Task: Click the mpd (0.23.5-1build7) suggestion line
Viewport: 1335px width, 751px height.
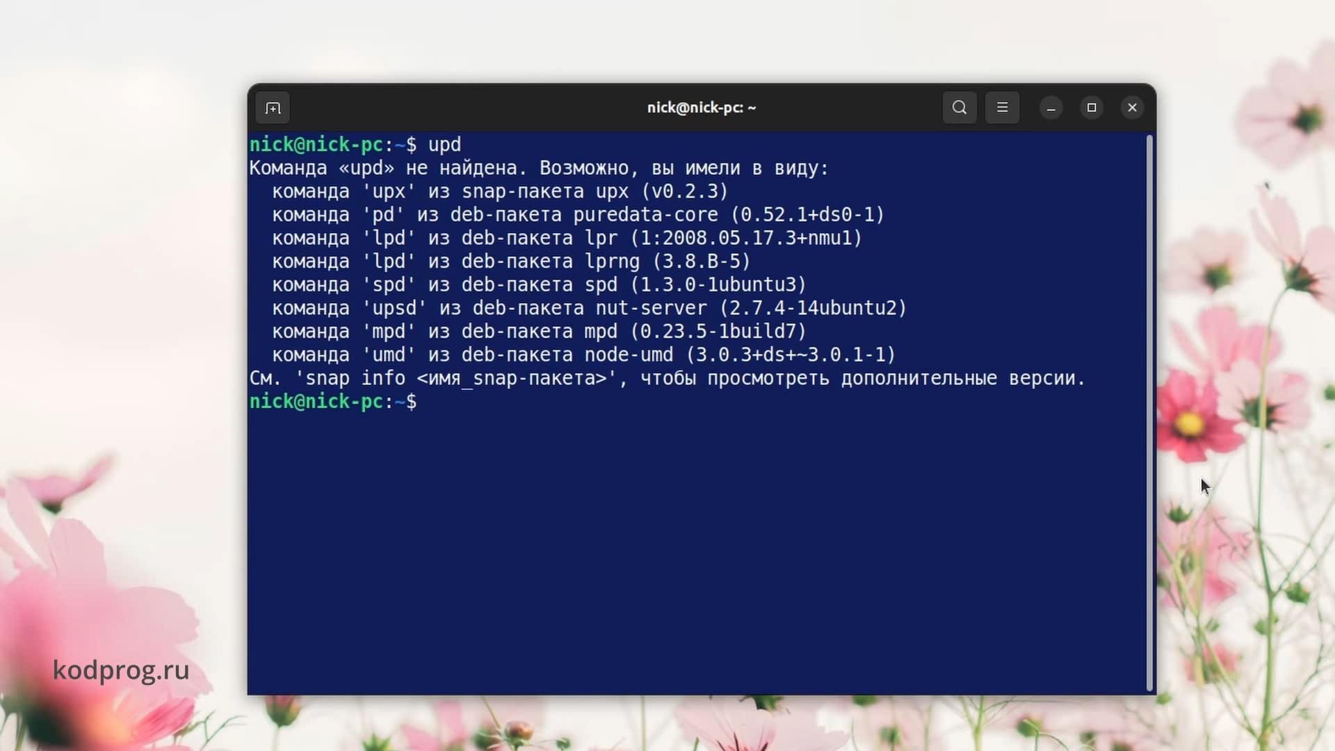Action: (540, 332)
